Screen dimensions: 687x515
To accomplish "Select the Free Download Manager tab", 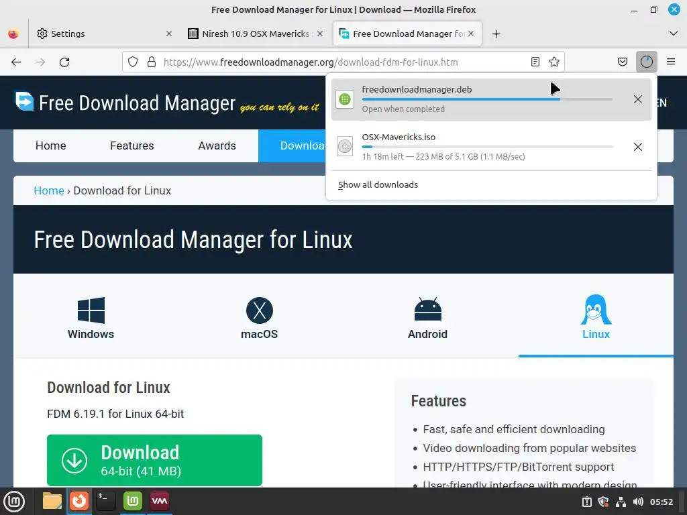I will tap(407, 34).
